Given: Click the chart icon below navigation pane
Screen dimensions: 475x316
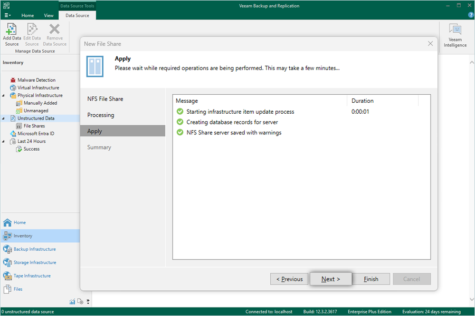Looking at the screenshot, I should (x=72, y=301).
